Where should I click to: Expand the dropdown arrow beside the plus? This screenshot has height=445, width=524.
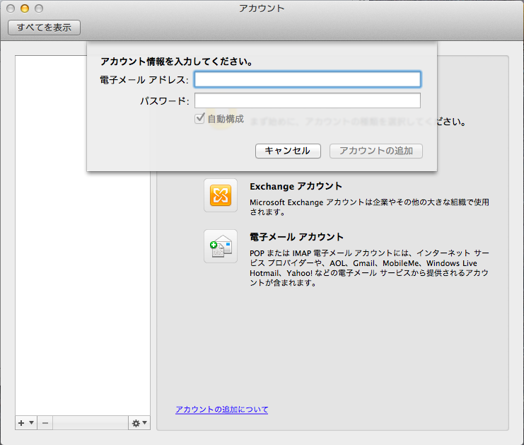pyautogui.click(x=31, y=422)
